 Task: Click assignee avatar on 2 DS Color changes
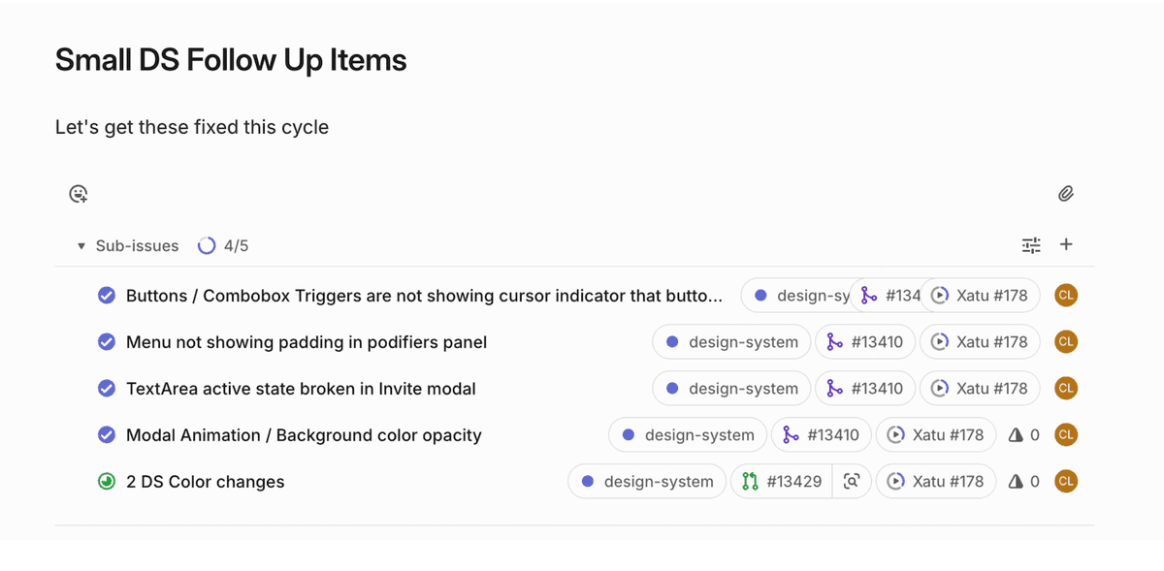[x=1066, y=482]
